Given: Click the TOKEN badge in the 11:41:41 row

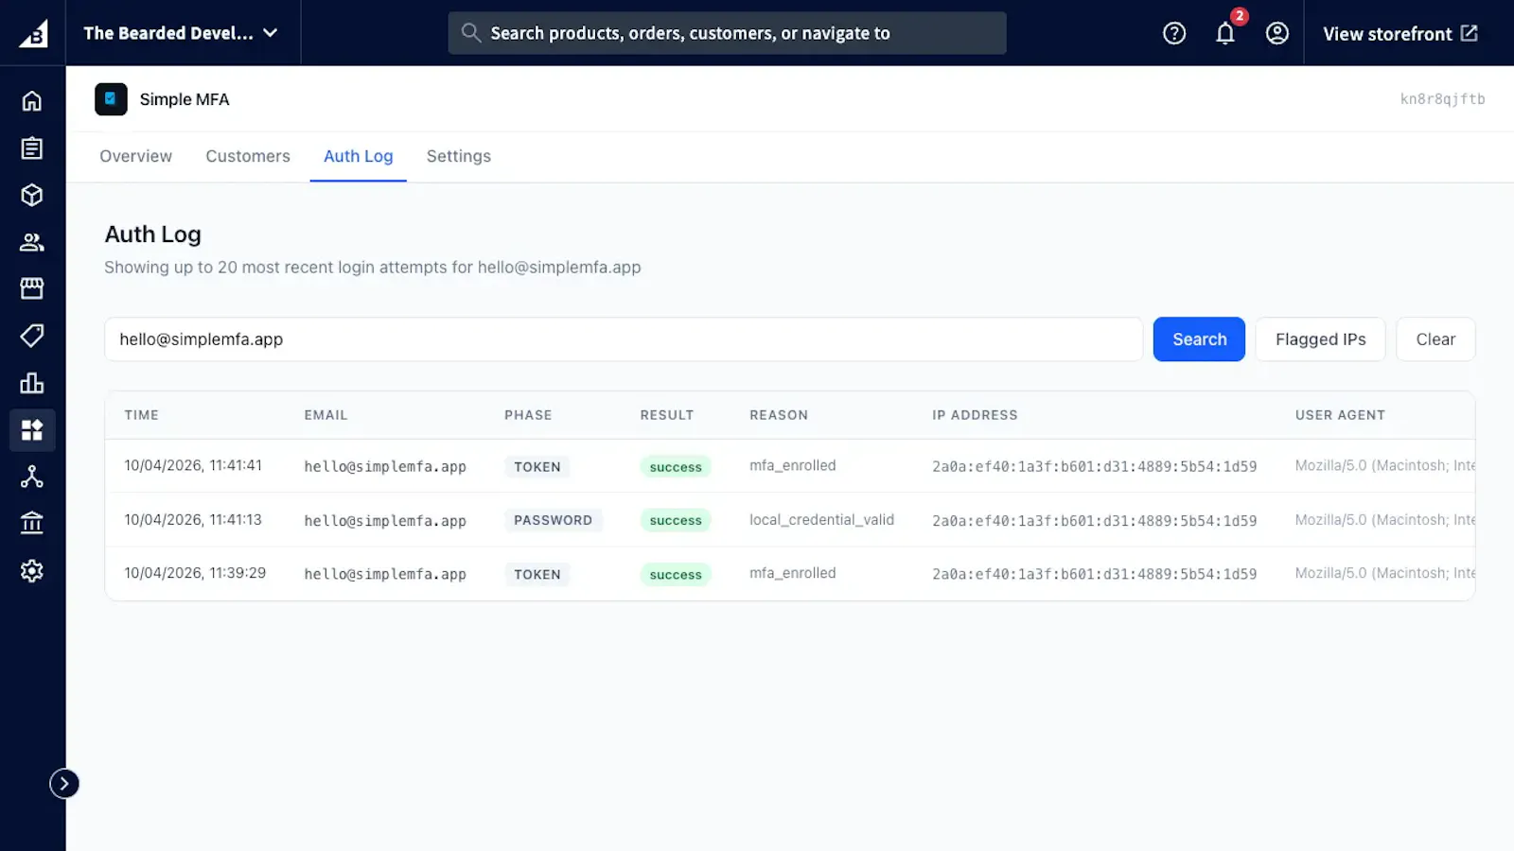Looking at the screenshot, I should pos(537,467).
